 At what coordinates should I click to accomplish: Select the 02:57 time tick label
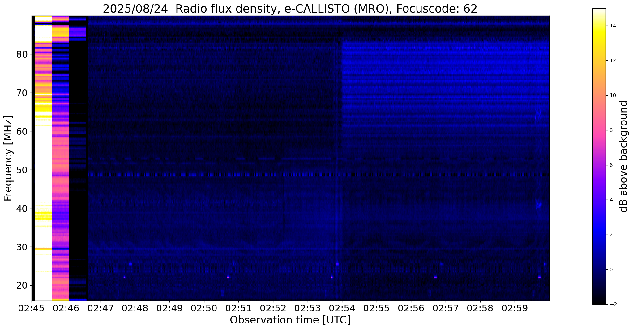click(x=446, y=308)
